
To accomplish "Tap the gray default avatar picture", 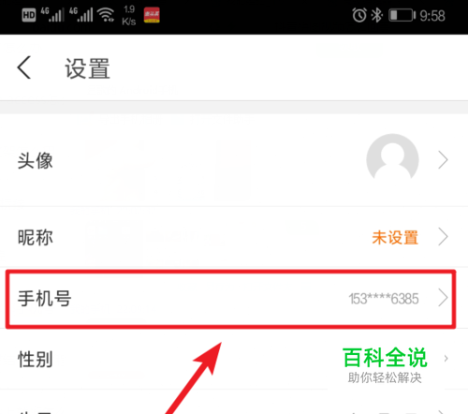I will tap(392, 158).
